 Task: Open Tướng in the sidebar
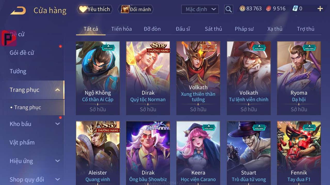(x=18, y=71)
